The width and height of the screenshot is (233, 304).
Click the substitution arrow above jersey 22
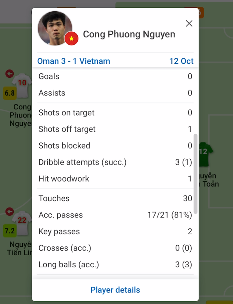[10, 211]
